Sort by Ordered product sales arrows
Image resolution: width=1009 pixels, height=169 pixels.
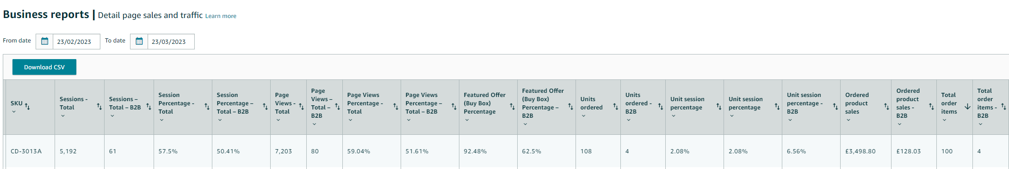[886, 107]
